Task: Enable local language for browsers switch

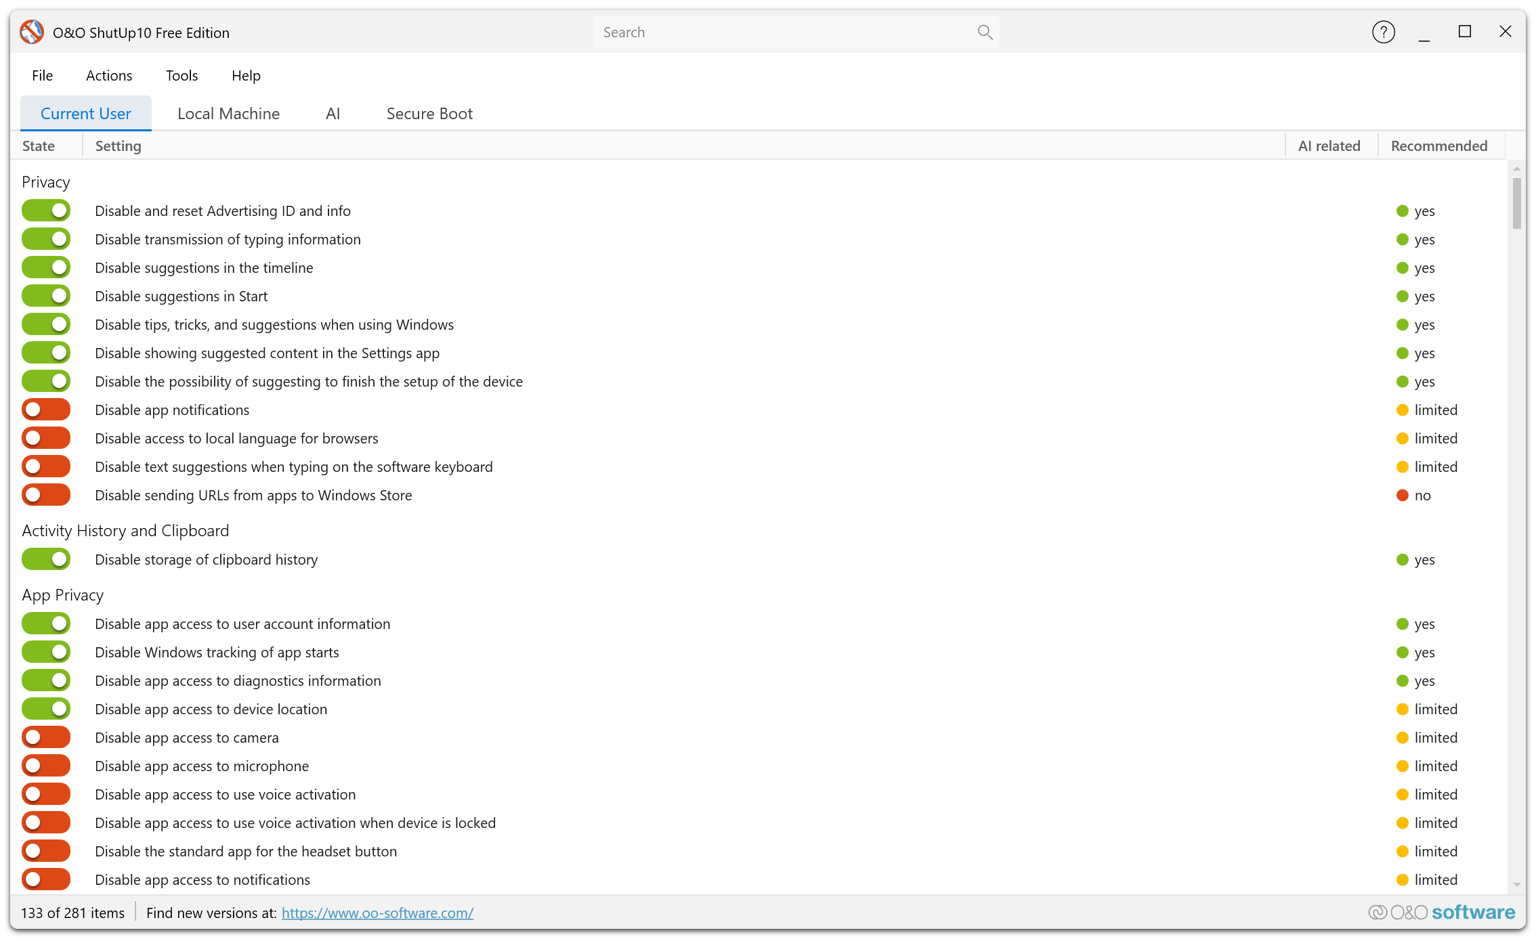Action: [x=46, y=438]
